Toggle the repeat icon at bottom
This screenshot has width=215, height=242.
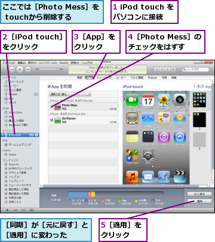click(x=23, y=210)
